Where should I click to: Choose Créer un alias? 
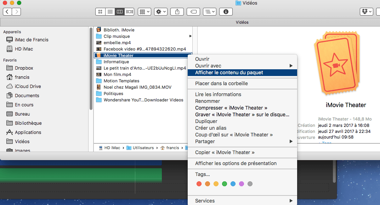(x=242, y=128)
